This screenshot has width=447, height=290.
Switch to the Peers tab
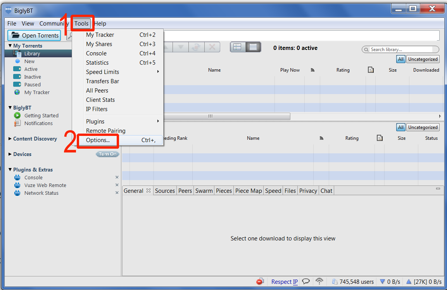[185, 190]
